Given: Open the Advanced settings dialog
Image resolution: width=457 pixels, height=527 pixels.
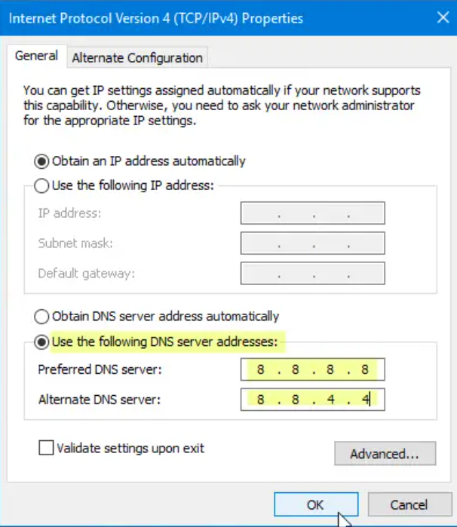Looking at the screenshot, I should [385, 454].
